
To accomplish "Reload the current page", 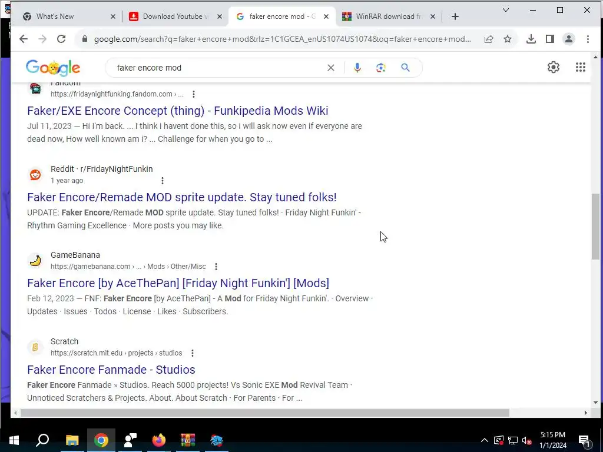I will tap(61, 39).
